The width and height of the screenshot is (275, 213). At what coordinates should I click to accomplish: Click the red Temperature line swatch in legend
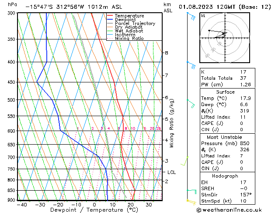110,15
